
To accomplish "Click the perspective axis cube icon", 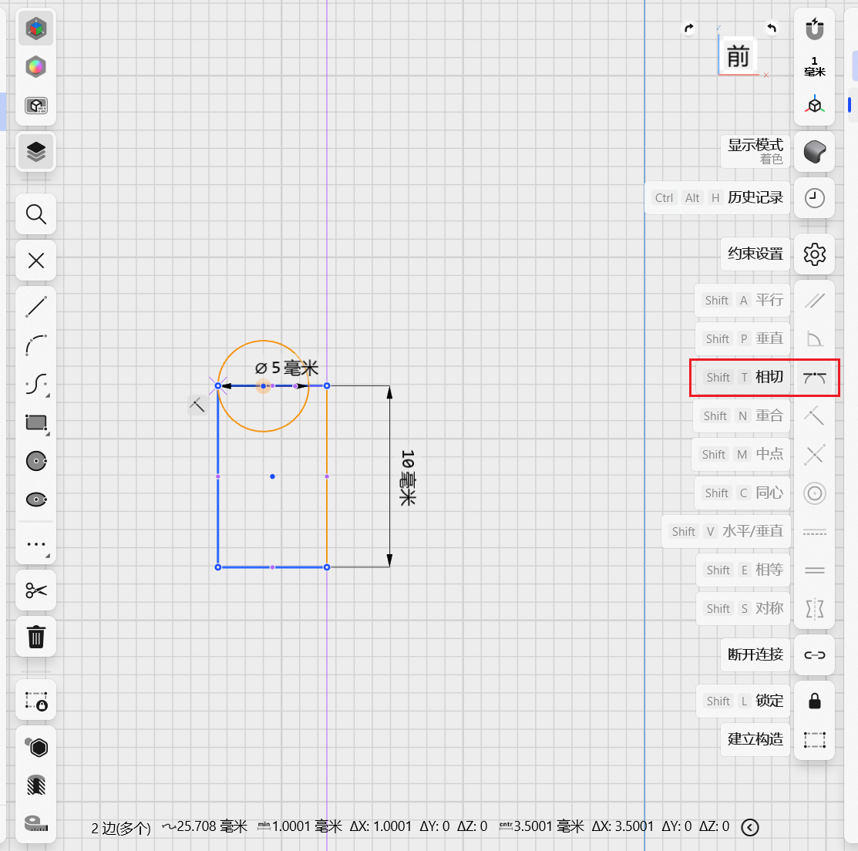I will click(x=814, y=105).
